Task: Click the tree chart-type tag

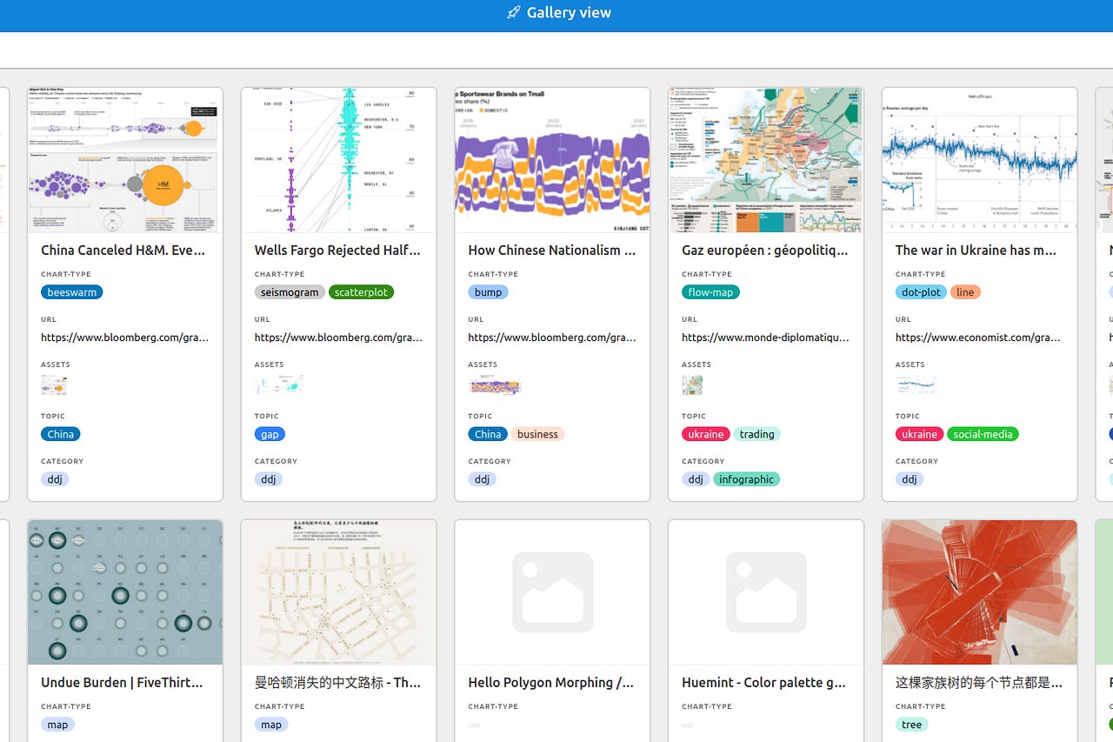Action: (x=912, y=725)
